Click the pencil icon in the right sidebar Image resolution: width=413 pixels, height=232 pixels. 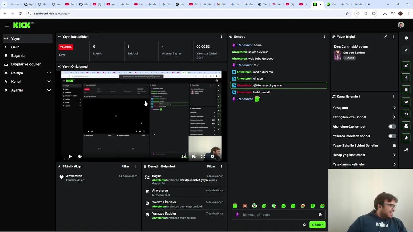tap(406, 50)
